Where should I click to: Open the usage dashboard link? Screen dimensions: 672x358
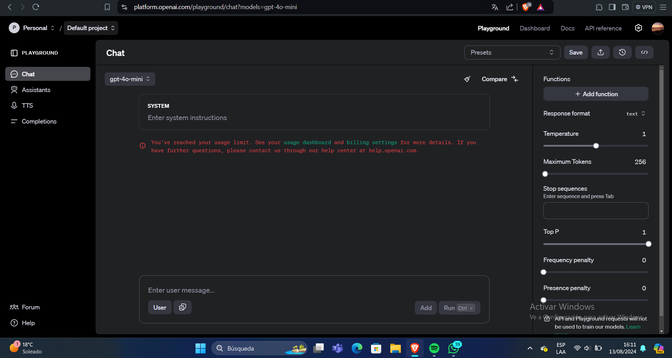[x=307, y=142]
